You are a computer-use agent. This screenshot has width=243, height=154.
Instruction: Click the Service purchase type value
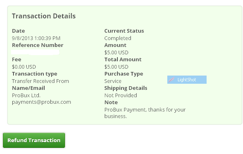113,81
